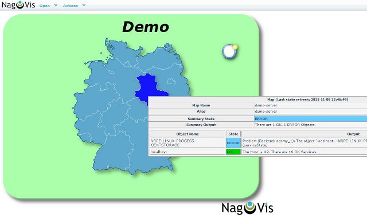Expand the Open menu arrow
Image resolution: width=367 pixels, height=219 pixels.
click(x=56, y=5)
